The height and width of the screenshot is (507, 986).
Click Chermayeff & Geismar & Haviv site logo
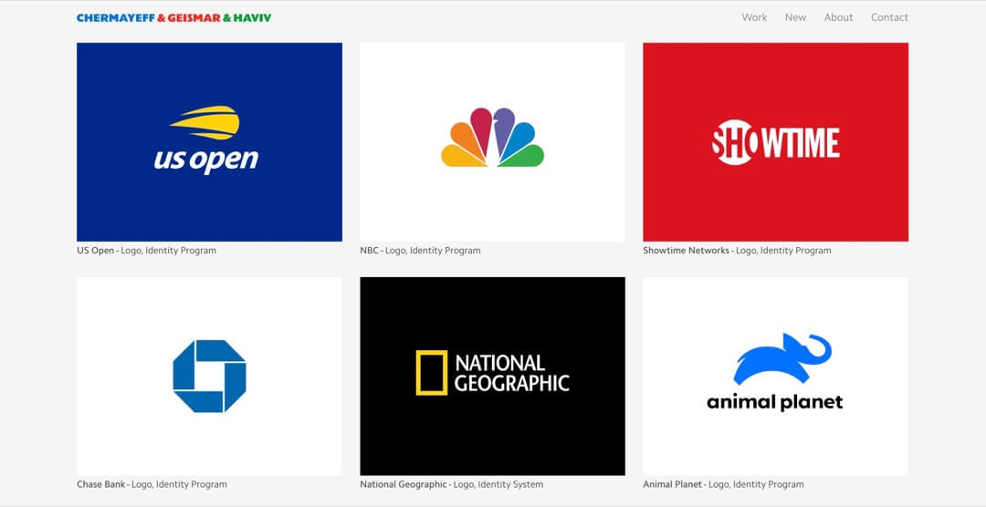click(x=173, y=17)
